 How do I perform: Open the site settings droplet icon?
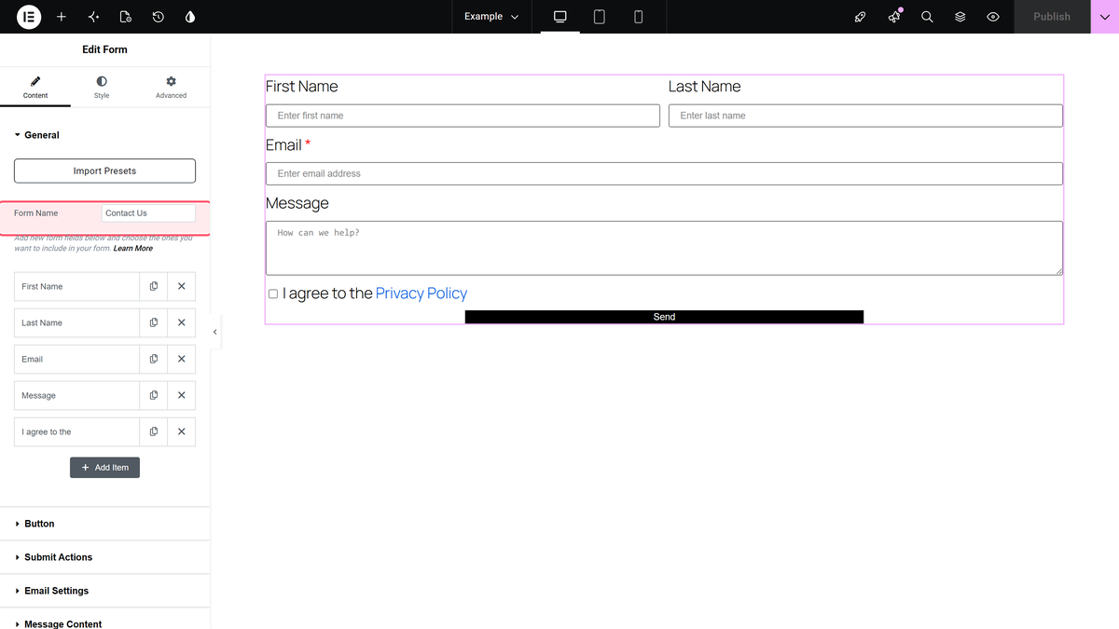[190, 17]
